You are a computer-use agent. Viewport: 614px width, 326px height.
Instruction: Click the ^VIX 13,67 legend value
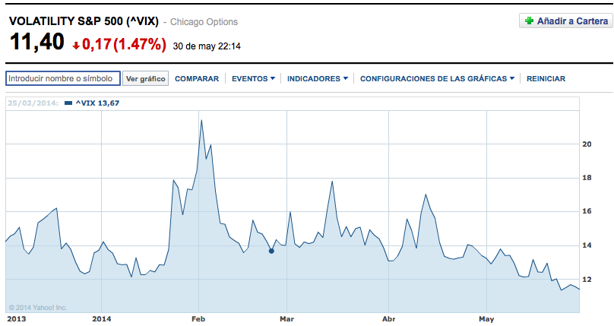click(x=97, y=103)
